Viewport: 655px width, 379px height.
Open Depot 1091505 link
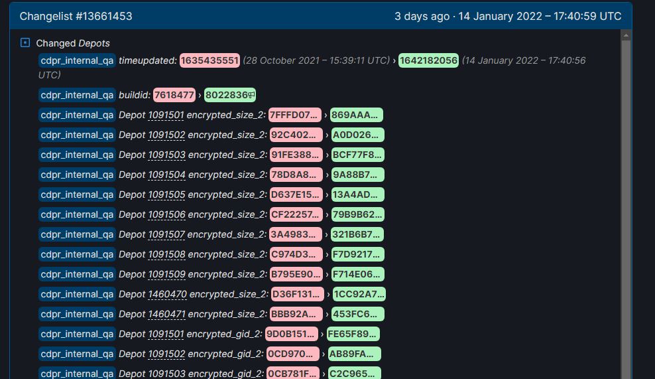click(166, 194)
